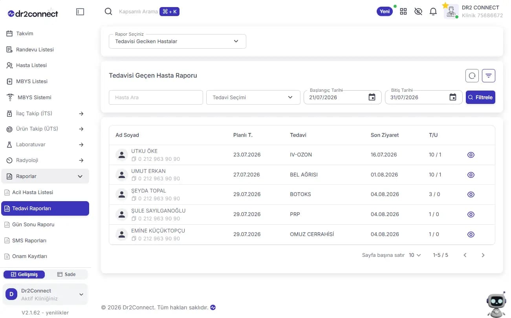Click the global search magnifier icon

pos(108,11)
